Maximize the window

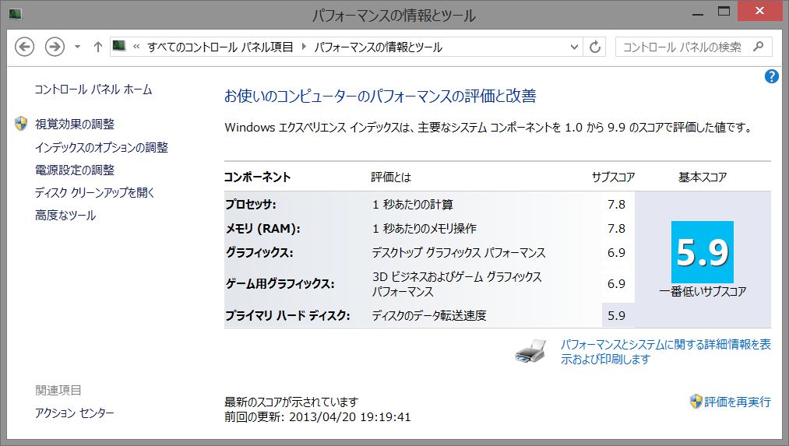(724, 12)
